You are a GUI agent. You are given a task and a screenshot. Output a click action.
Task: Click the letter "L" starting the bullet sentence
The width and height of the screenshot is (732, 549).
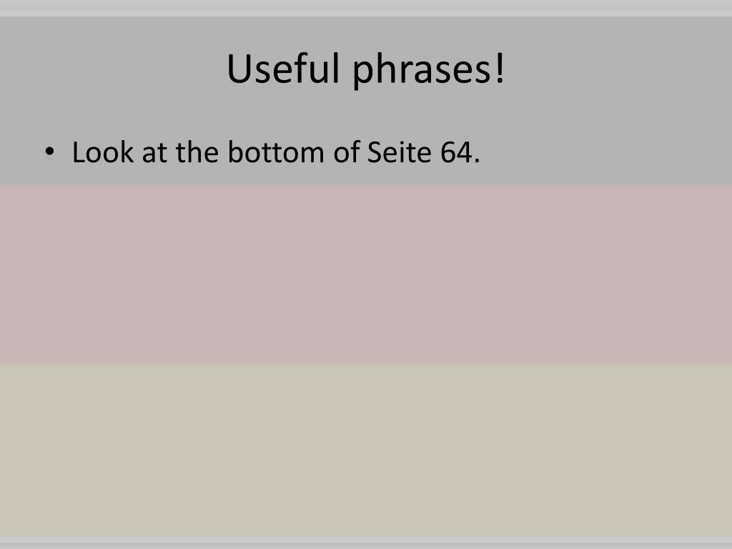79,153
